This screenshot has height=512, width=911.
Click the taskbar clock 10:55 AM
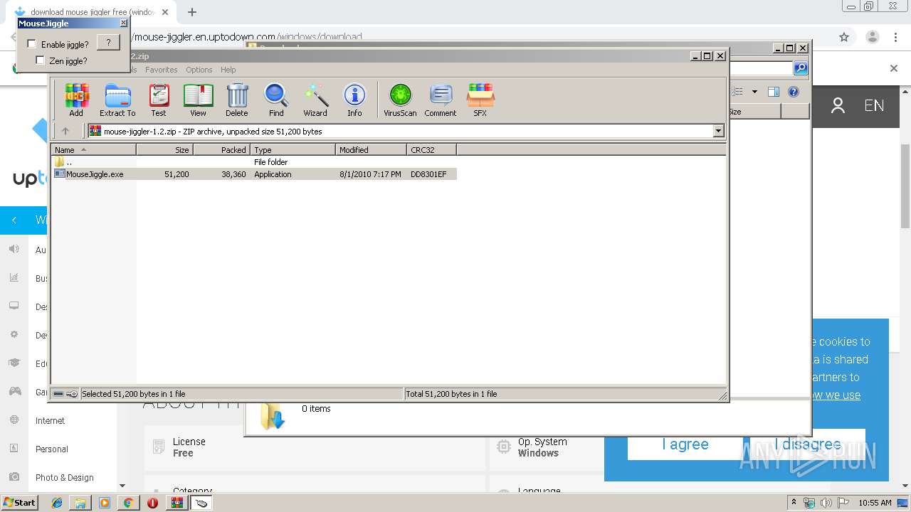(x=875, y=503)
